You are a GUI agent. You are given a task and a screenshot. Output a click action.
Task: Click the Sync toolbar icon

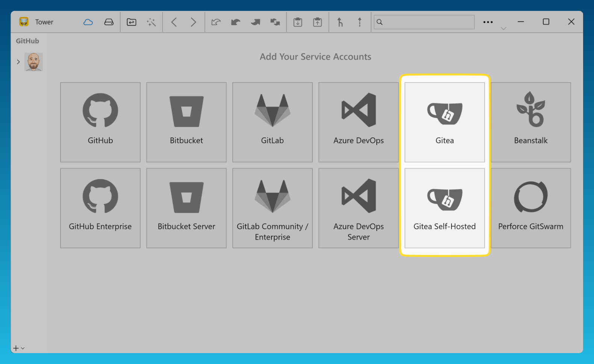(x=275, y=22)
